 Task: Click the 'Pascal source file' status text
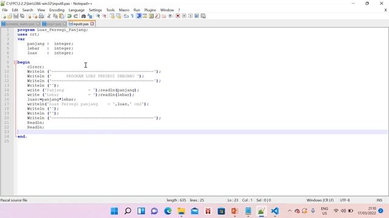[x=14, y=200]
